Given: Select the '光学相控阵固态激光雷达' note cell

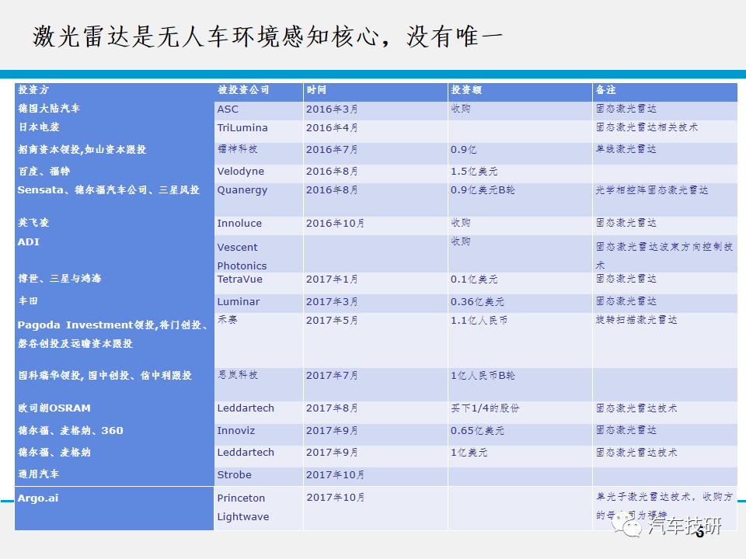Looking at the screenshot, I should (x=665, y=200).
